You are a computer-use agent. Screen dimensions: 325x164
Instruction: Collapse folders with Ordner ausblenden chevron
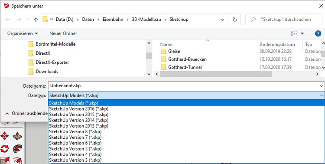[7, 114]
